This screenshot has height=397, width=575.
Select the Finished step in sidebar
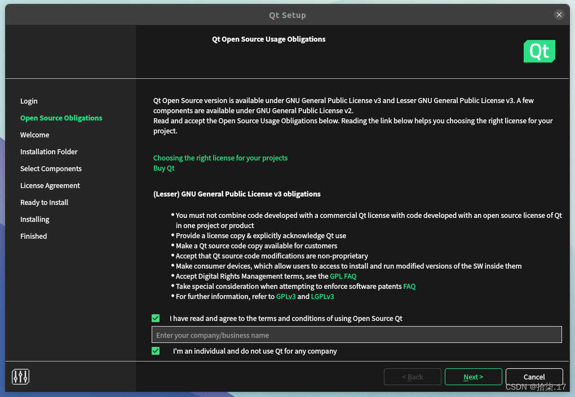click(33, 236)
